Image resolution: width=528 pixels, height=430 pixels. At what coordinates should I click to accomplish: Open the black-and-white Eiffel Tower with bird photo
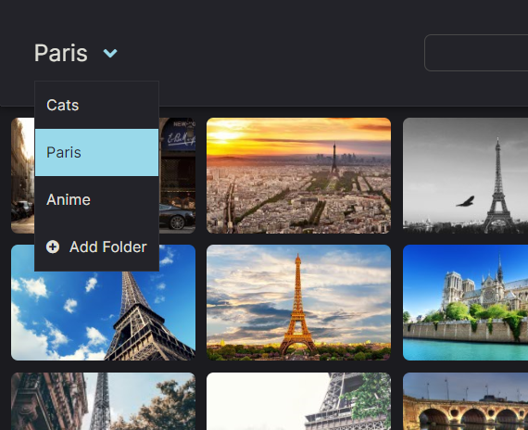465,175
